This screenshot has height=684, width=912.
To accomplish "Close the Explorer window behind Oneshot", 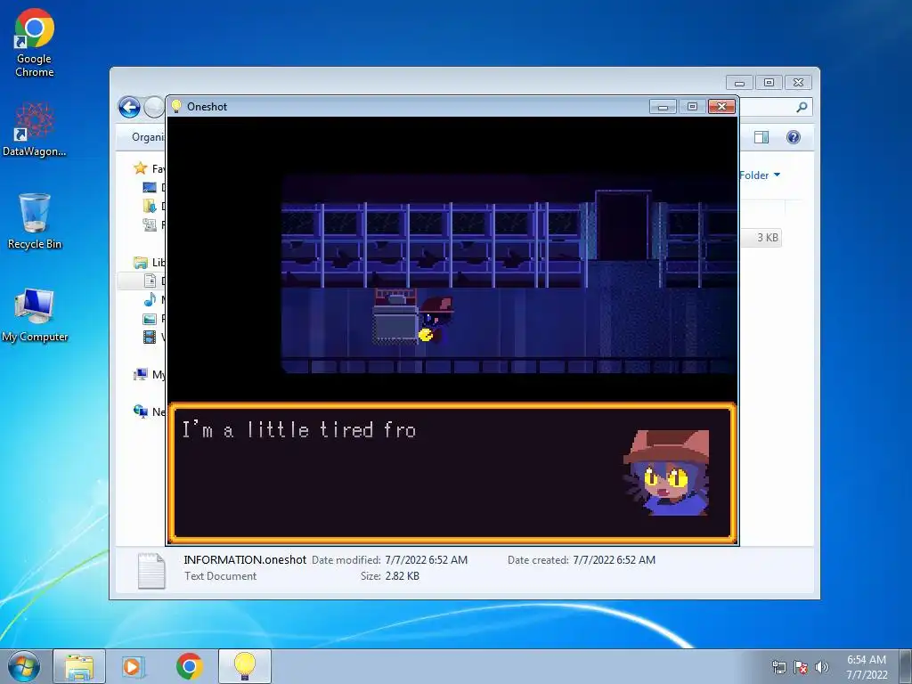I will coord(798,83).
